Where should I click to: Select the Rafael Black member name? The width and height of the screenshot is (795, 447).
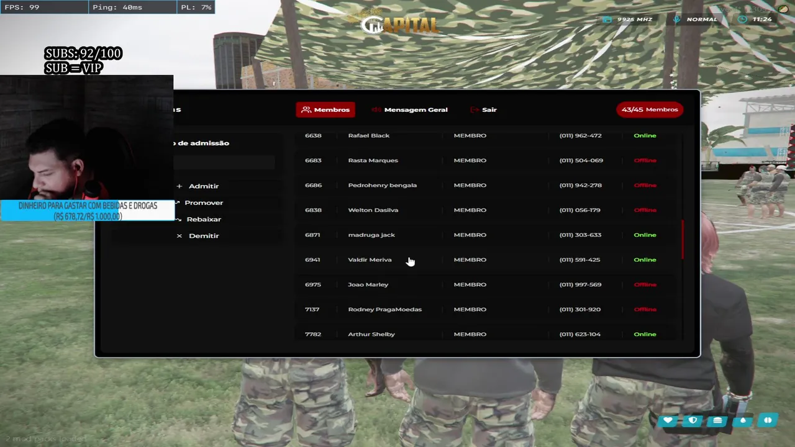point(369,135)
